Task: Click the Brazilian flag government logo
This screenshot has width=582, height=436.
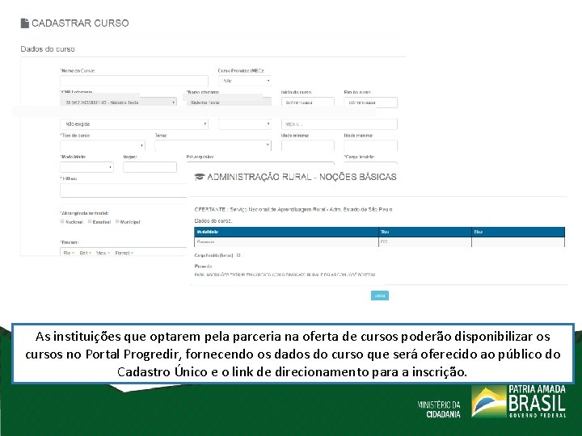Action: [489, 401]
